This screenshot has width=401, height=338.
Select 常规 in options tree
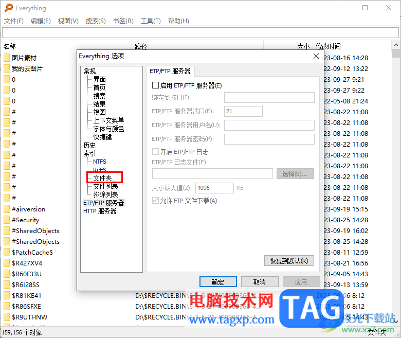[89, 71]
